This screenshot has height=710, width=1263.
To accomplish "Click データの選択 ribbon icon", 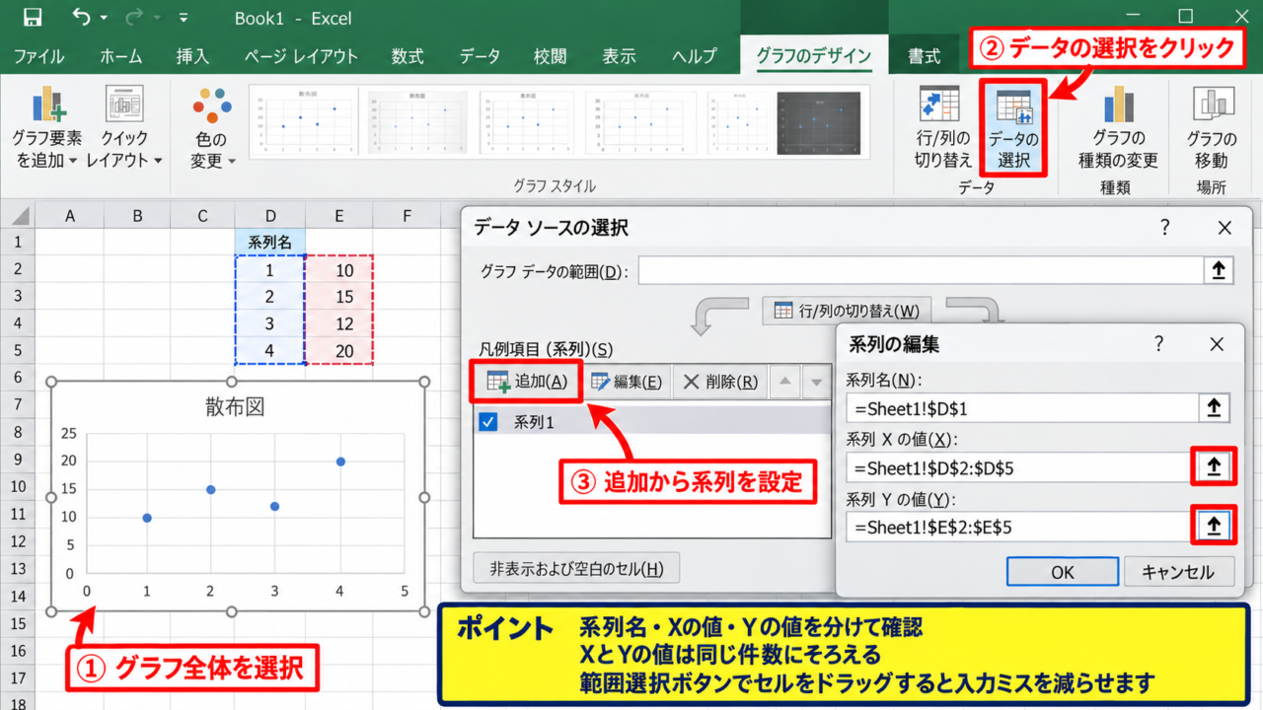I will [x=1013, y=128].
